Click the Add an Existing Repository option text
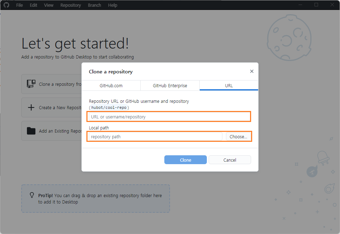The width and height of the screenshot is (340, 234). click(x=60, y=131)
